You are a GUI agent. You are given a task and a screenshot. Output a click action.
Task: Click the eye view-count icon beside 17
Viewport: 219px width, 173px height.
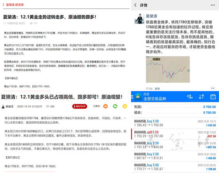(31, 23)
